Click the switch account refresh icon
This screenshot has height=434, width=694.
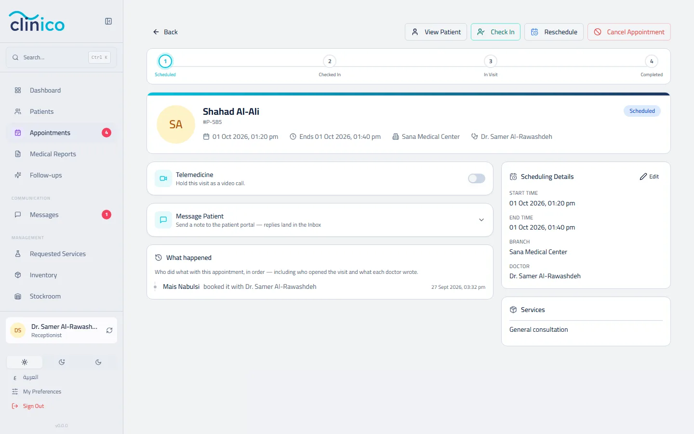(x=109, y=330)
